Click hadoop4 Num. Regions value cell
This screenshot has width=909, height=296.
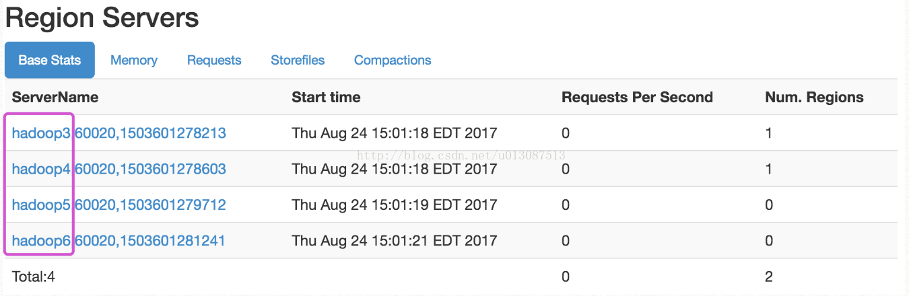point(769,169)
